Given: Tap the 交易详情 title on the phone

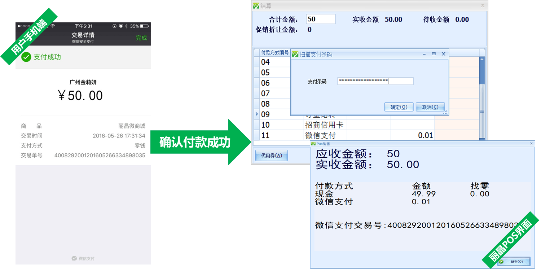Looking at the screenshot, I should [83, 35].
